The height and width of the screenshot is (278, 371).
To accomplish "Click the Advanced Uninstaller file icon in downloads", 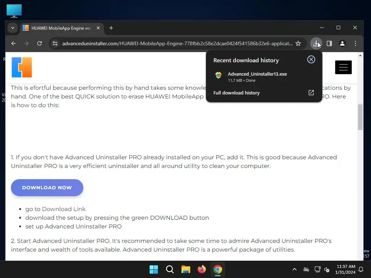I will (218, 75).
